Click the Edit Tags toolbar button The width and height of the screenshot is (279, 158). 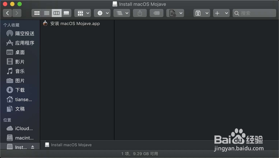157,13
